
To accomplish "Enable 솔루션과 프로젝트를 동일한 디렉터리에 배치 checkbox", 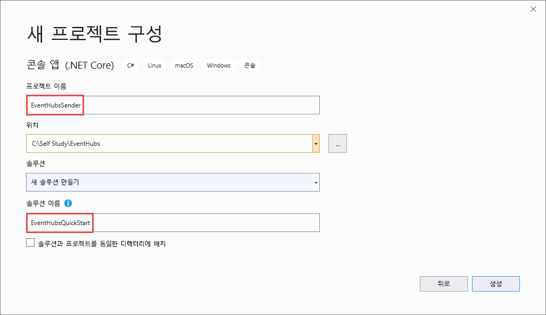I will click(30, 243).
